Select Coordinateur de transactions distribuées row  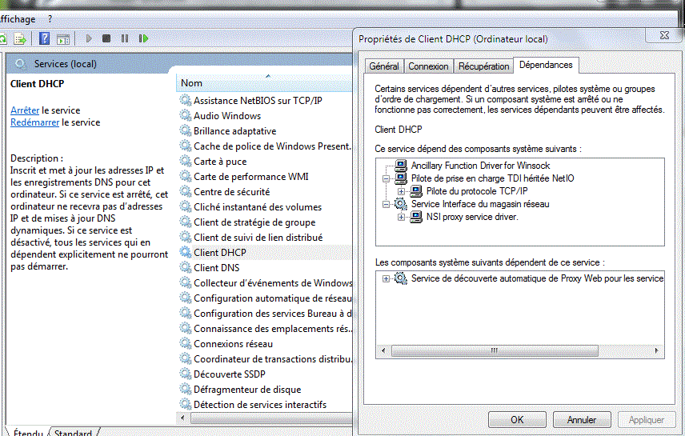(x=265, y=358)
